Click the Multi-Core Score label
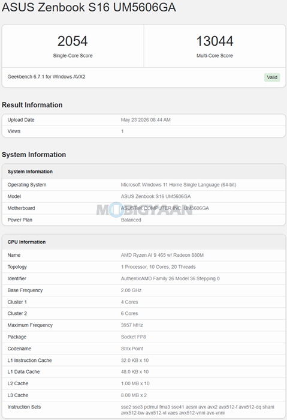Image resolution: width=287 pixels, height=420 pixels. pyautogui.click(x=215, y=56)
